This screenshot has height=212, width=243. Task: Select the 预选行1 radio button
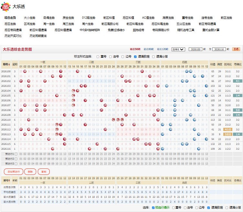point(16,154)
